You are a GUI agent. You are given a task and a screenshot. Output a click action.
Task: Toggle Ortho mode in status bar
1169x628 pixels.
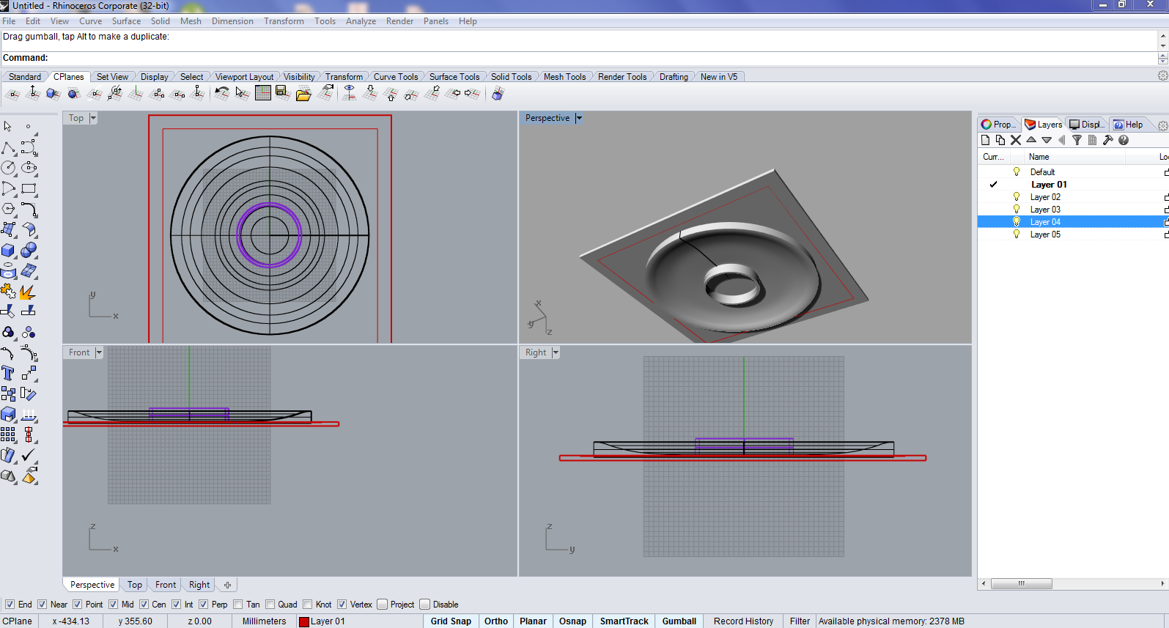click(x=496, y=621)
